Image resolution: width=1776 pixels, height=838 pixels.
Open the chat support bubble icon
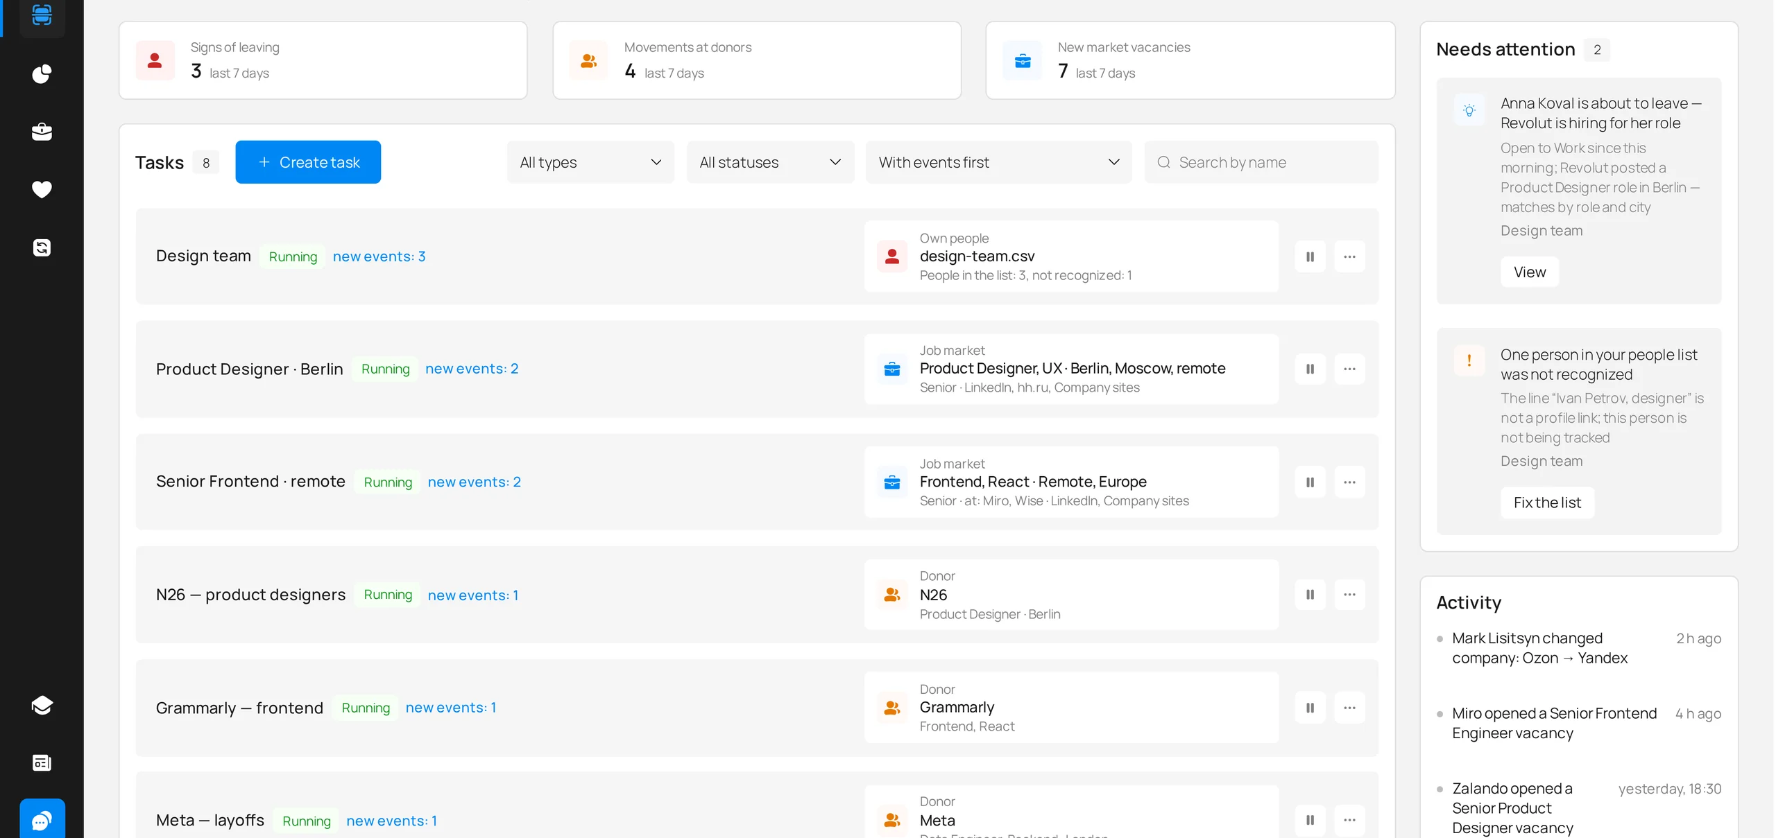[x=42, y=821]
